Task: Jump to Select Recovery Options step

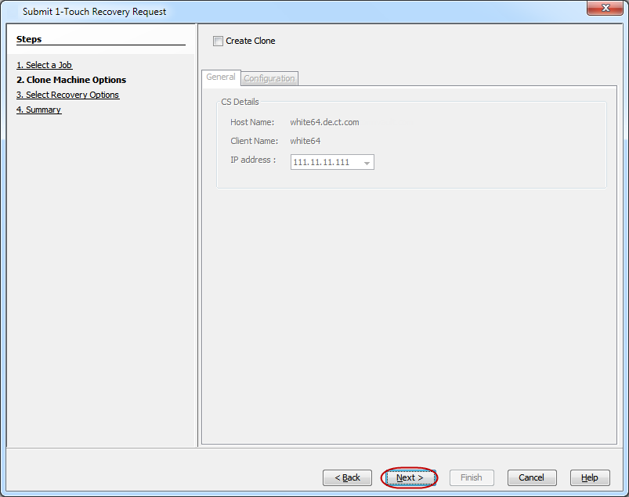Action: coord(68,95)
